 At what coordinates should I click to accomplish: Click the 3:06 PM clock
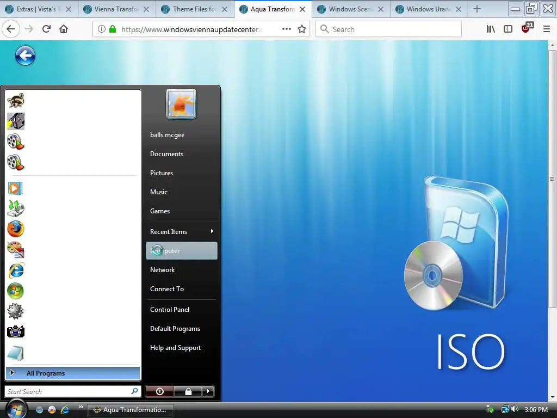536,410
